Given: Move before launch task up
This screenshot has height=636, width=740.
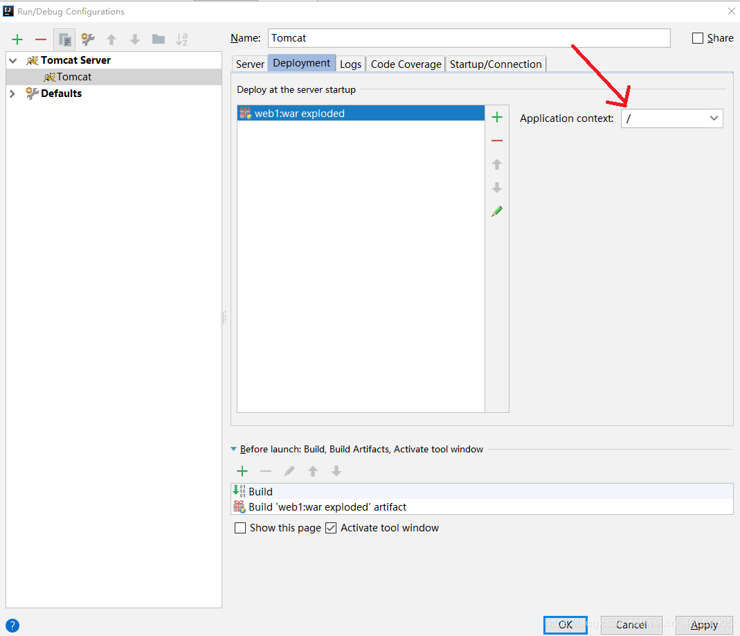Looking at the screenshot, I should pyautogui.click(x=313, y=471).
